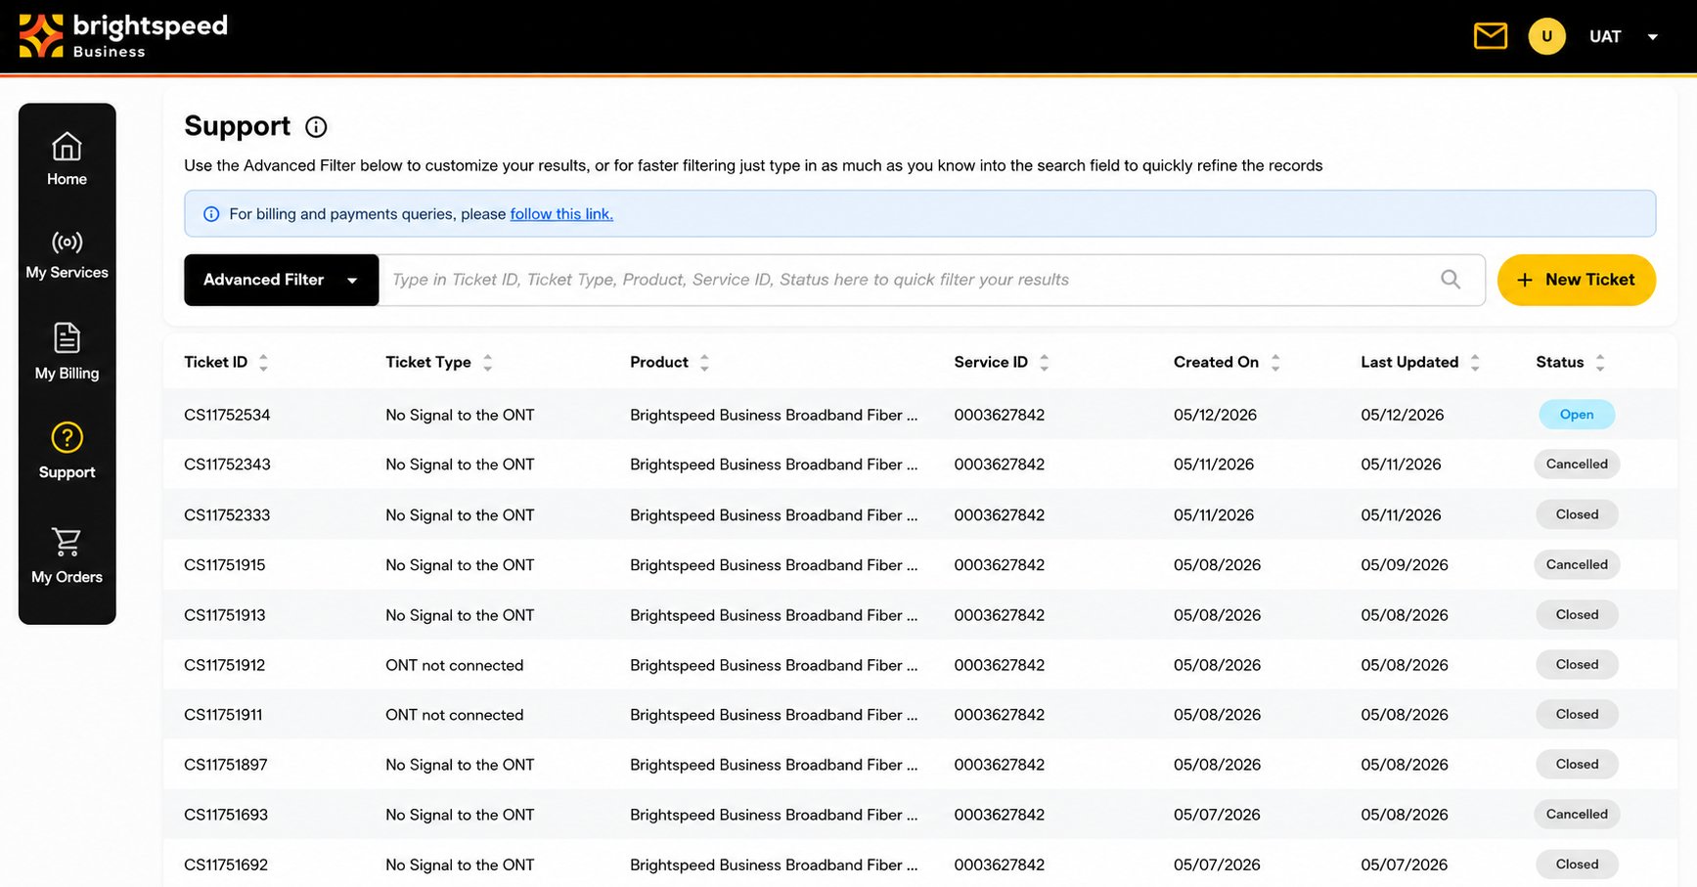Click the info icon in billing banner
Viewport: 1697px width, 887px height.
(x=211, y=214)
